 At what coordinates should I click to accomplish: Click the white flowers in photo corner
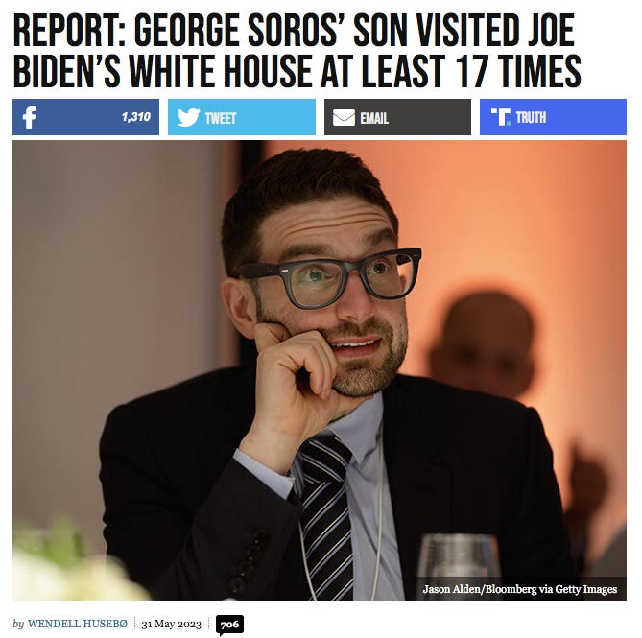(74, 567)
